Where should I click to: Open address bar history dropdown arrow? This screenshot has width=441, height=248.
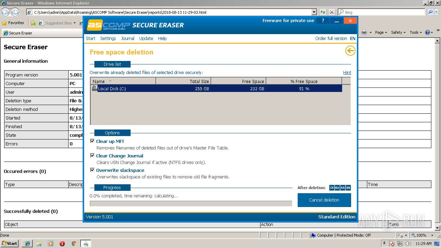[x=314, y=12]
